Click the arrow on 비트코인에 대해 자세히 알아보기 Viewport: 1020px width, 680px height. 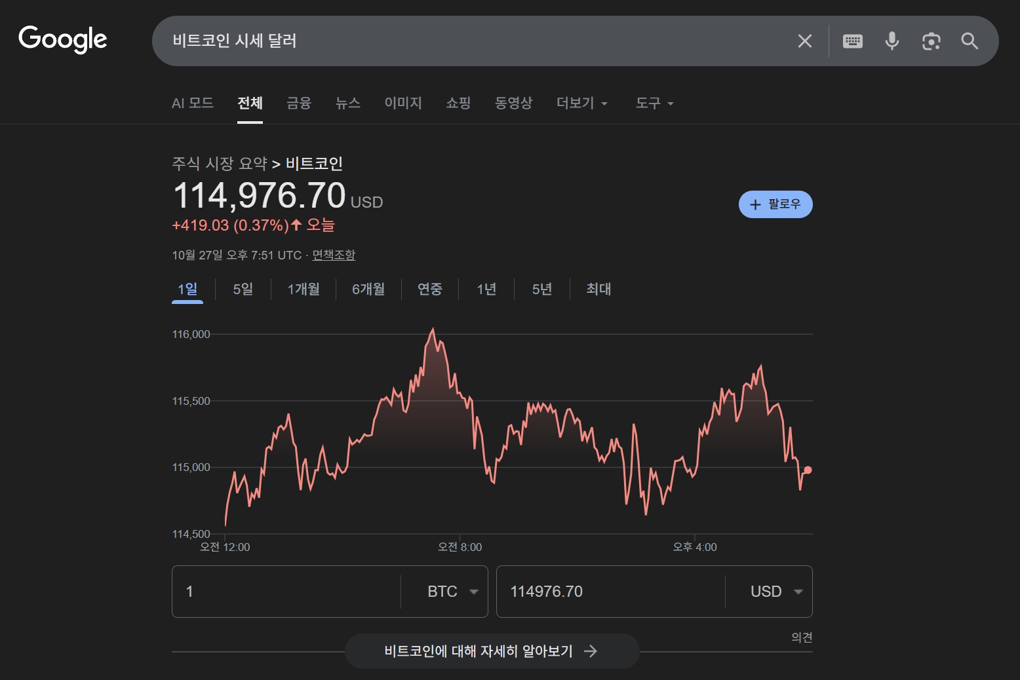pyautogui.click(x=591, y=651)
